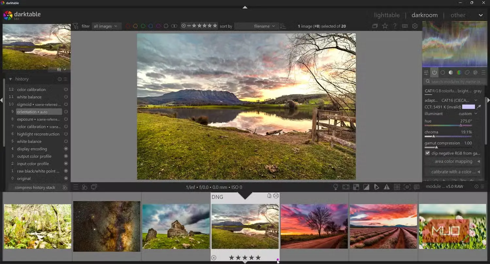Adjust the hue slider

[x=448, y=125]
